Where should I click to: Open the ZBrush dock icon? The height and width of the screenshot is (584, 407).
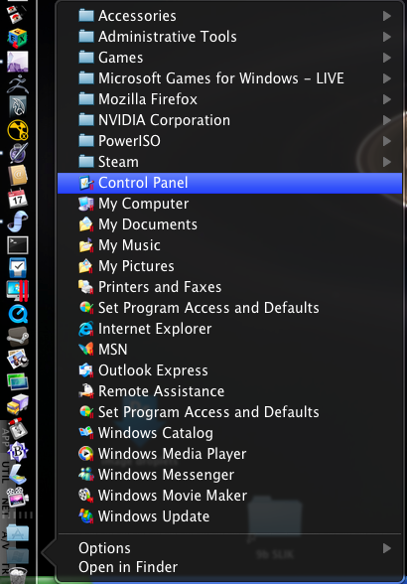point(18,84)
